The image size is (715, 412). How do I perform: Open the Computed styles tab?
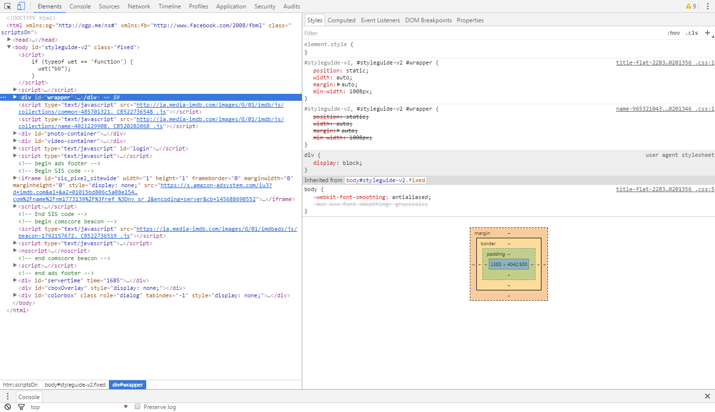click(x=341, y=20)
